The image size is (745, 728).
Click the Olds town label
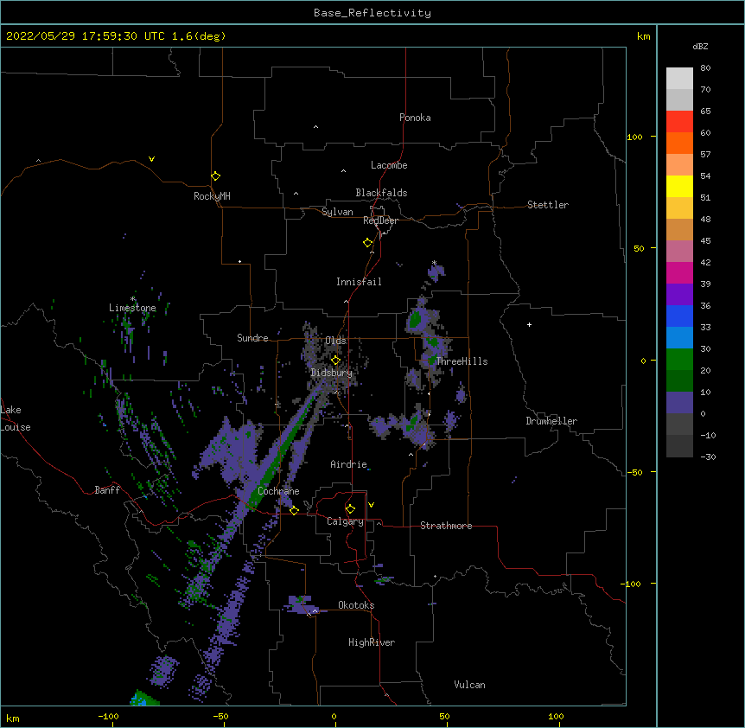(x=335, y=341)
